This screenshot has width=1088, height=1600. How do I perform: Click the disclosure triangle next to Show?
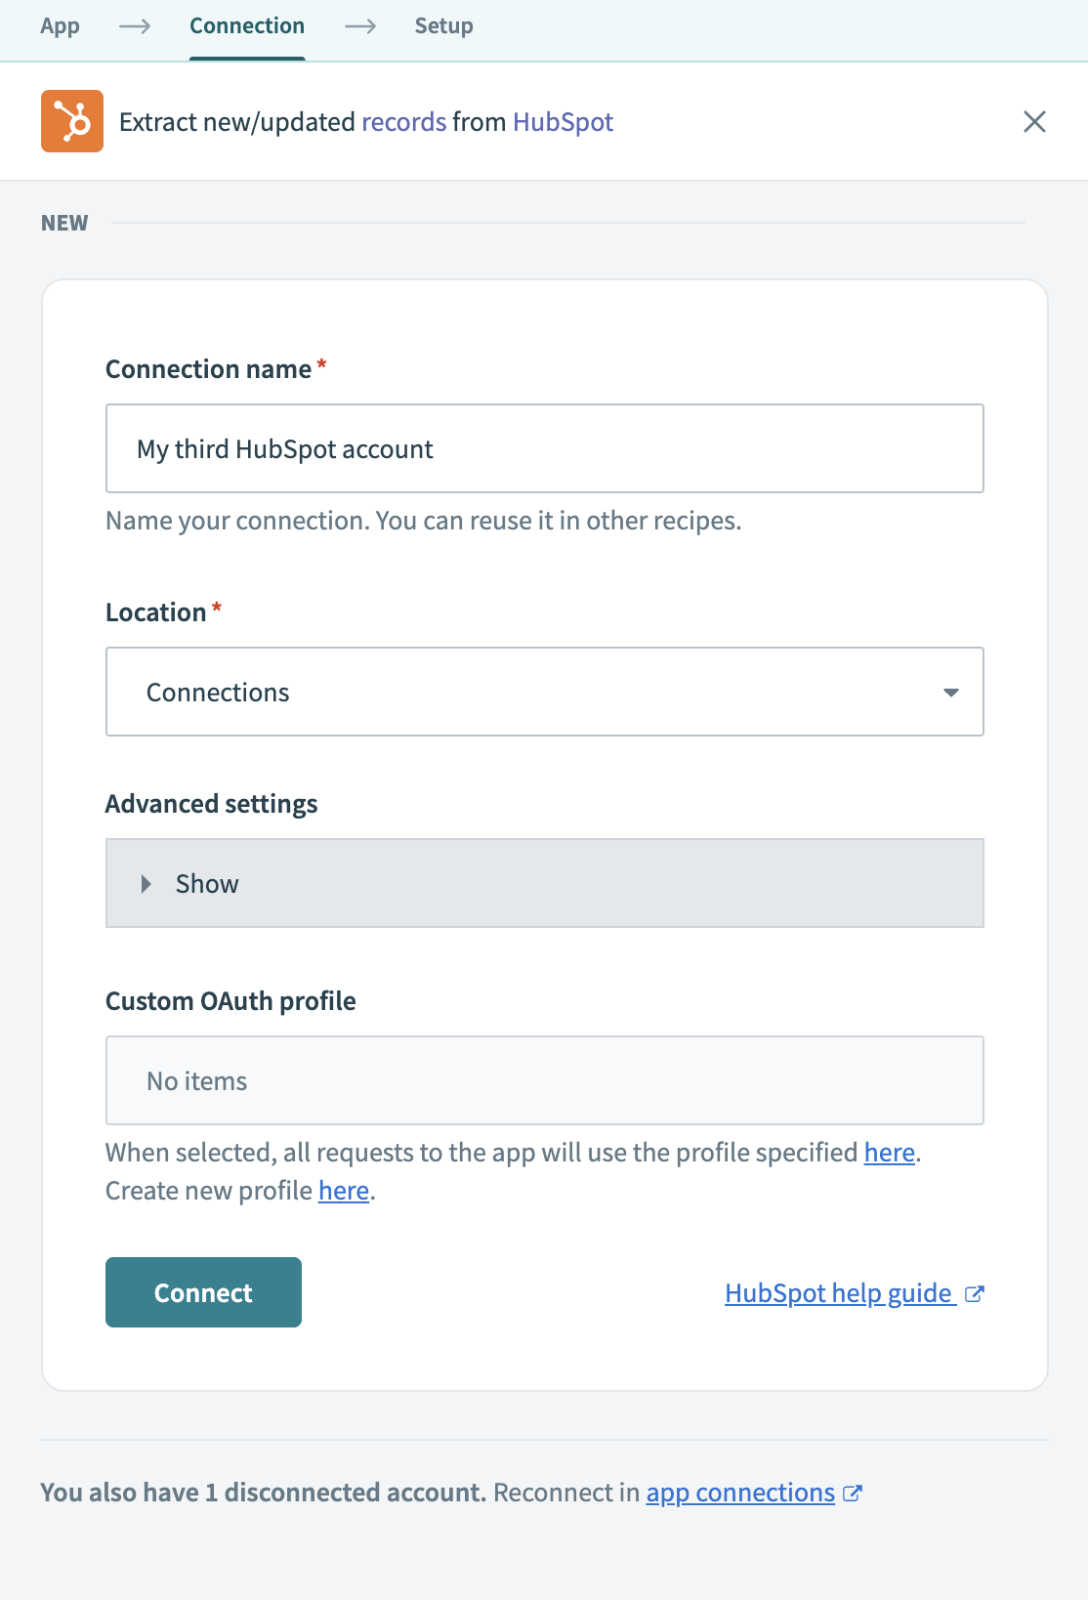coord(147,884)
